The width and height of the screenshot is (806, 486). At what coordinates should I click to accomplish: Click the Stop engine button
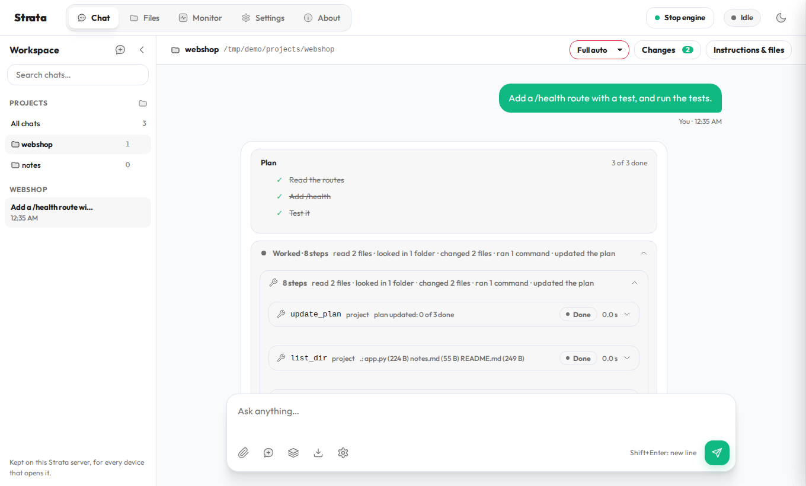pyautogui.click(x=680, y=18)
